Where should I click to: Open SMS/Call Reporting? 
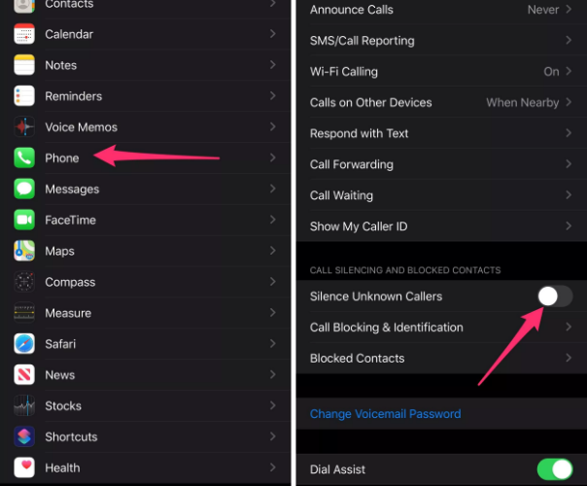click(x=441, y=41)
